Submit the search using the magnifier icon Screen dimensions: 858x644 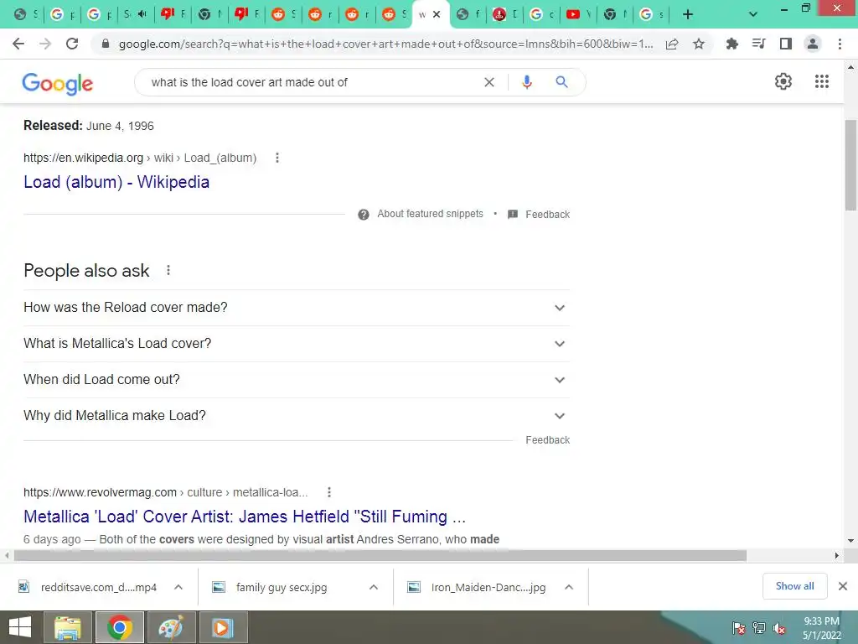[x=561, y=82]
